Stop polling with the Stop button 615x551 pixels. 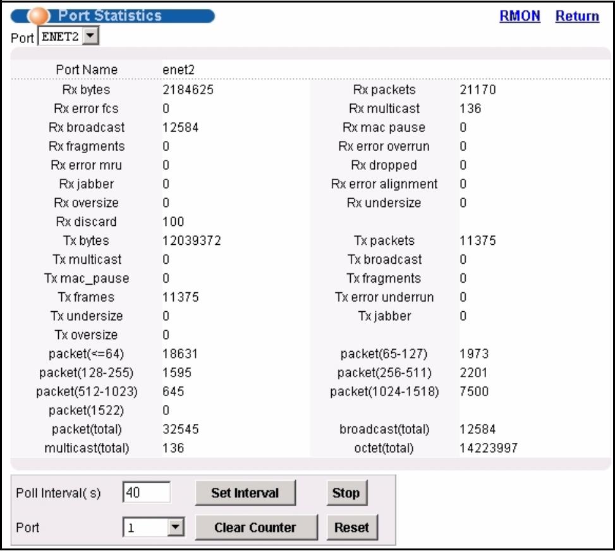coord(346,493)
